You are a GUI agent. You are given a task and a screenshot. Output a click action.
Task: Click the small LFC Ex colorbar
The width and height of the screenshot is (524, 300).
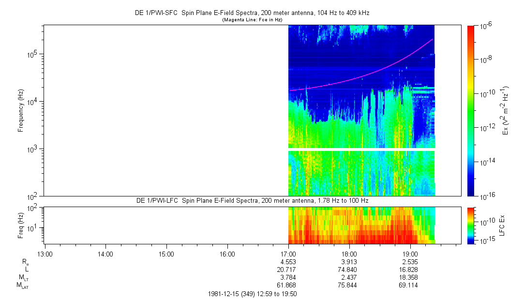pos(471,225)
